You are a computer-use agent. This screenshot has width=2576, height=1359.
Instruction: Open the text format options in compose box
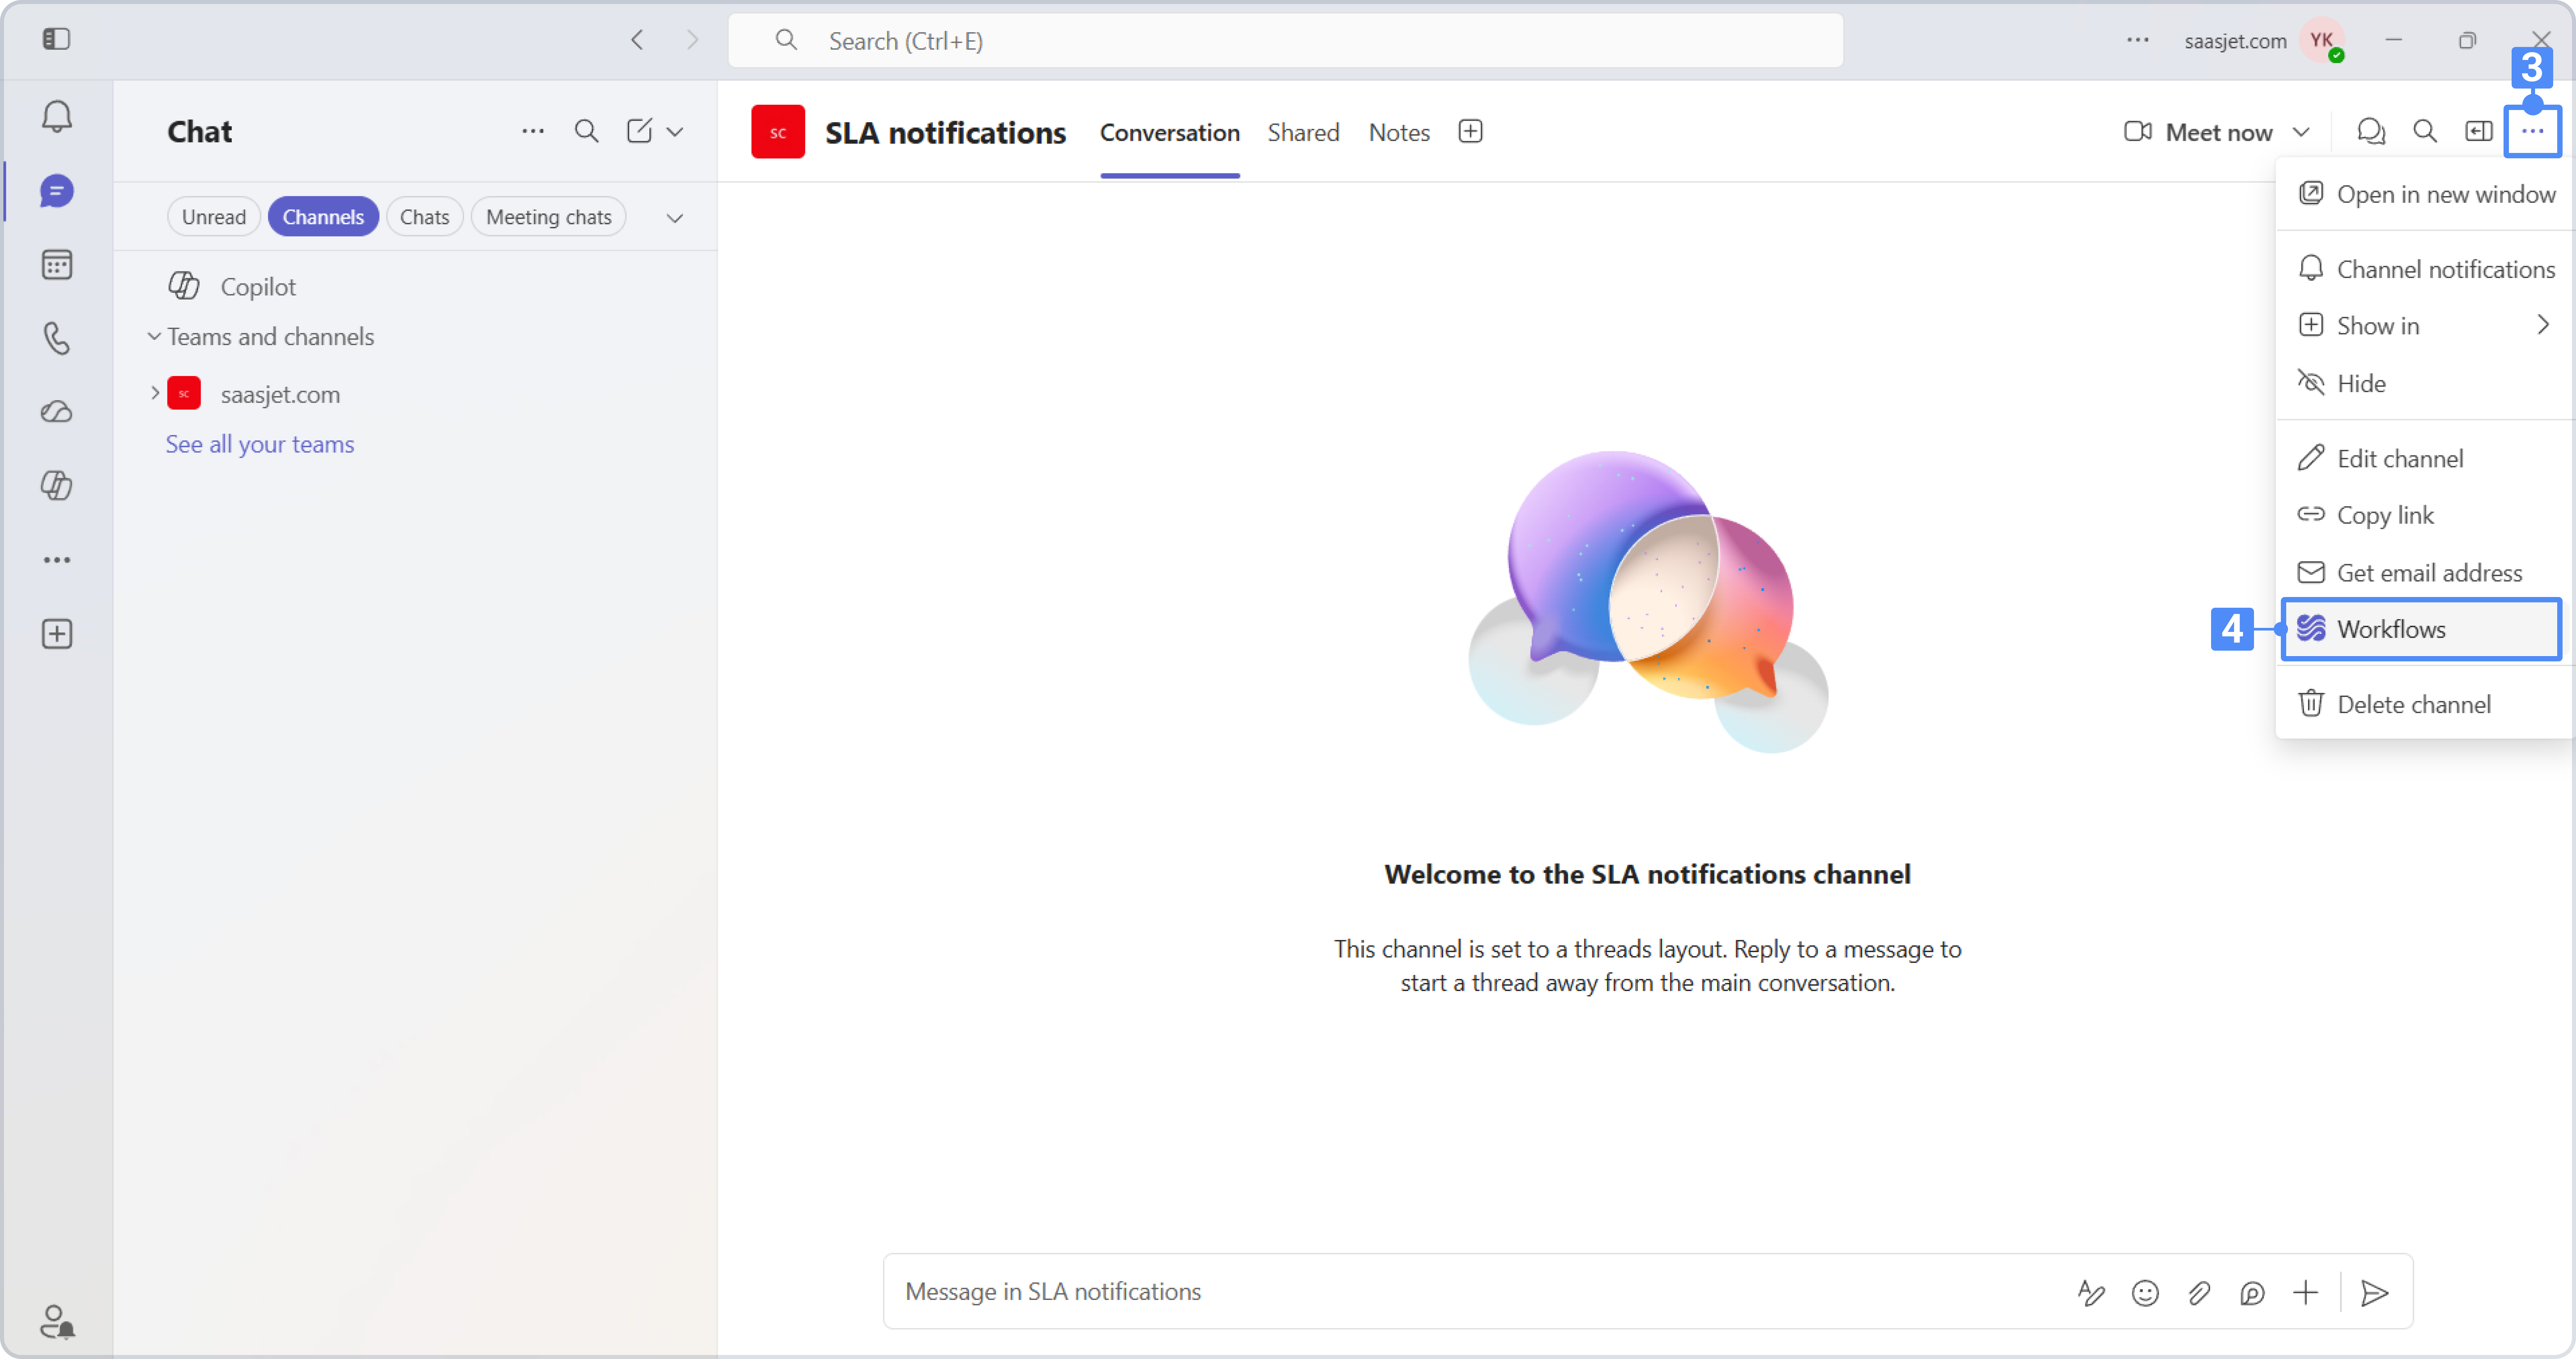[x=2091, y=1293]
